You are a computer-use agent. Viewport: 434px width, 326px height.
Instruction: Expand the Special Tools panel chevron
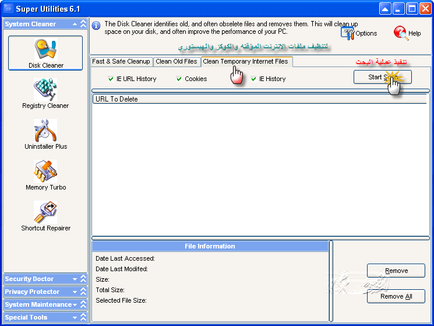coord(83,317)
